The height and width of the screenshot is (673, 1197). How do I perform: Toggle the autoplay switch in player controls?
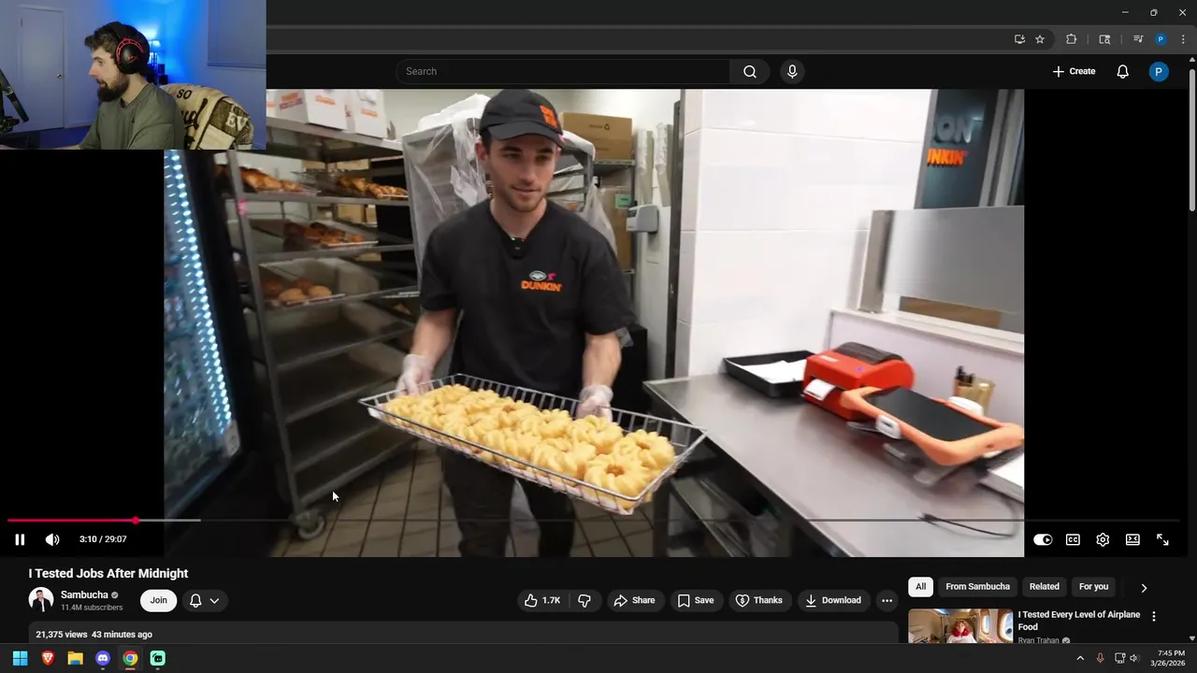pyautogui.click(x=1043, y=539)
